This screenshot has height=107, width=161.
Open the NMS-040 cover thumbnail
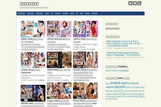pyautogui.click(x=59, y=60)
